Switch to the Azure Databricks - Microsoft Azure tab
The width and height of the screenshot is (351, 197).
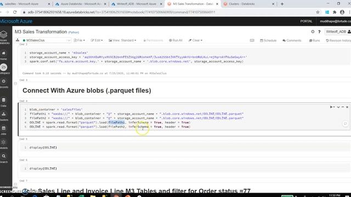(x=81, y=4)
